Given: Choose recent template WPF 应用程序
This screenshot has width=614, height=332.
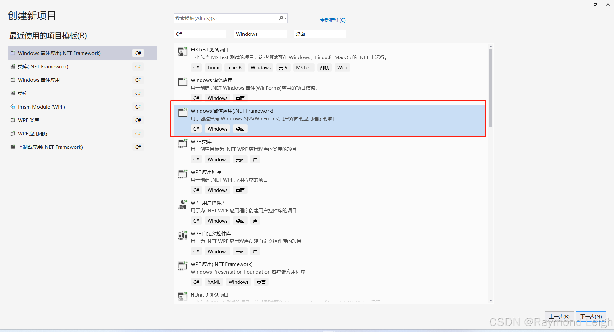Looking at the screenshot, I should tap(82, 133).
